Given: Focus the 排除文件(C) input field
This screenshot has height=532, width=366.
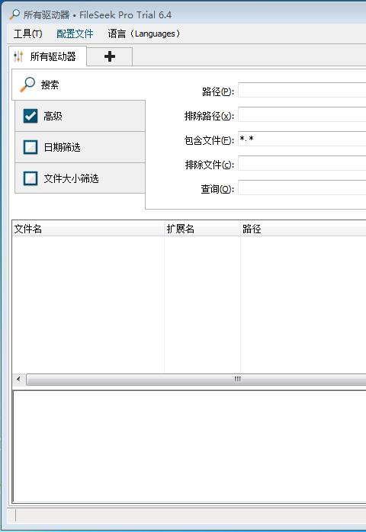Looking at the screenshot, I should pyautogui.click(x=302, y=164).
